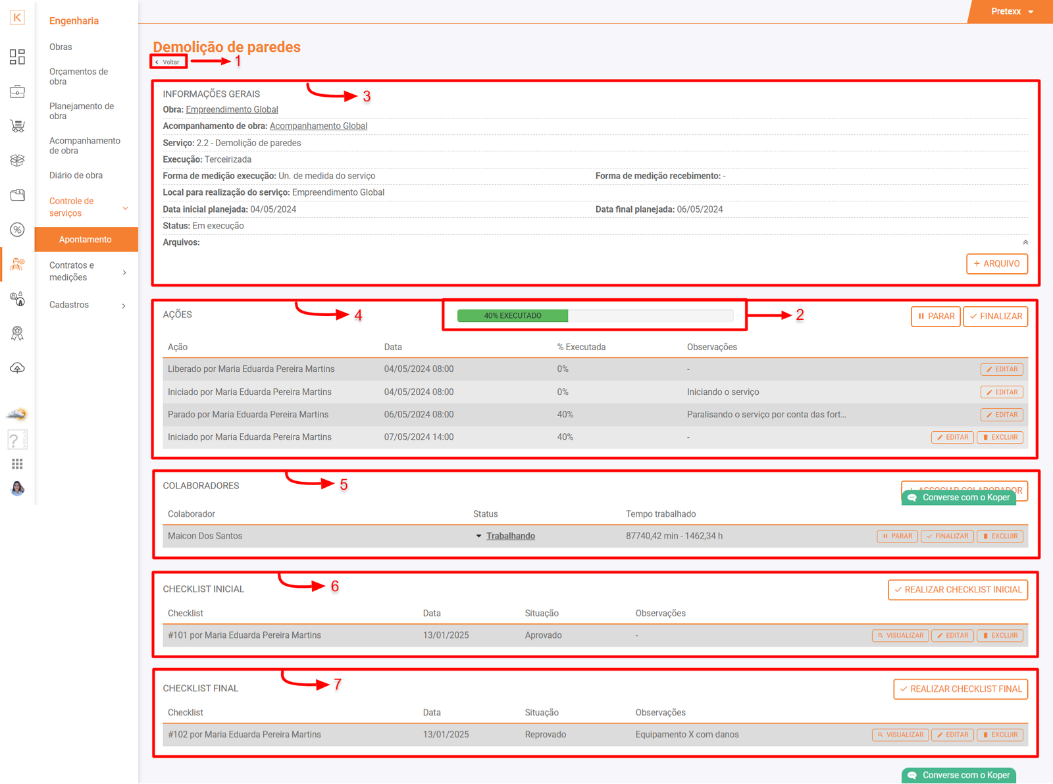This screenshot has width=1053, height=784.
Task: Click the award ribbon badge icon
Action: click(x=17, y=334)
